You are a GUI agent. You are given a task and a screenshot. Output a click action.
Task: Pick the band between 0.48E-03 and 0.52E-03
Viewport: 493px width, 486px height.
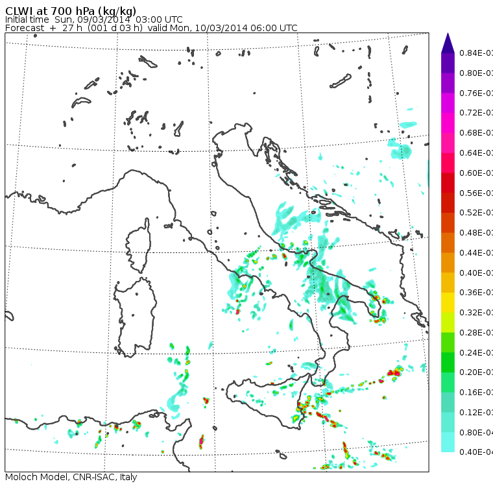click(448, 223)
